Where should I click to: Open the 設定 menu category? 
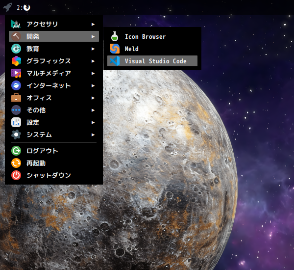54,122
